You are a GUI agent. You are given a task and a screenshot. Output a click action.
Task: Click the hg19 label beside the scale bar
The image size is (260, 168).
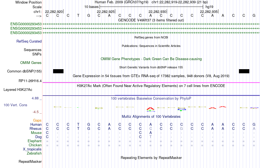point(209,7)
